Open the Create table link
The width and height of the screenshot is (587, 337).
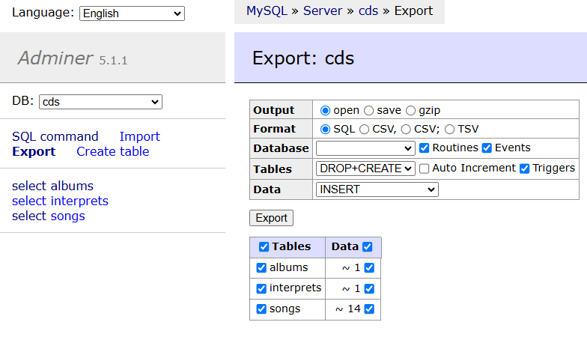point(112,151)
